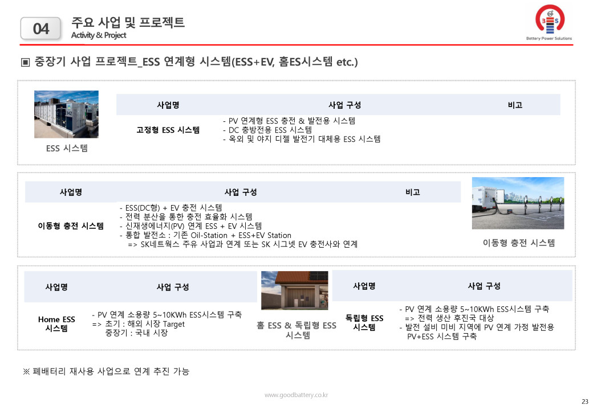Image resolution: width=593 pixels, height=410 pixels.
Task: Select the ESS container system photo
Action: click(x=67, y=114)
